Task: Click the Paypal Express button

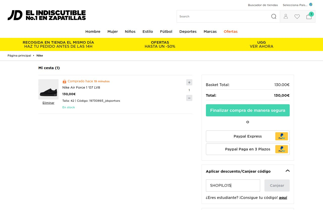Action: (248, 136)
